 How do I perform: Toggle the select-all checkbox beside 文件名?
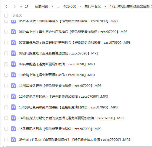click(6, 16)
